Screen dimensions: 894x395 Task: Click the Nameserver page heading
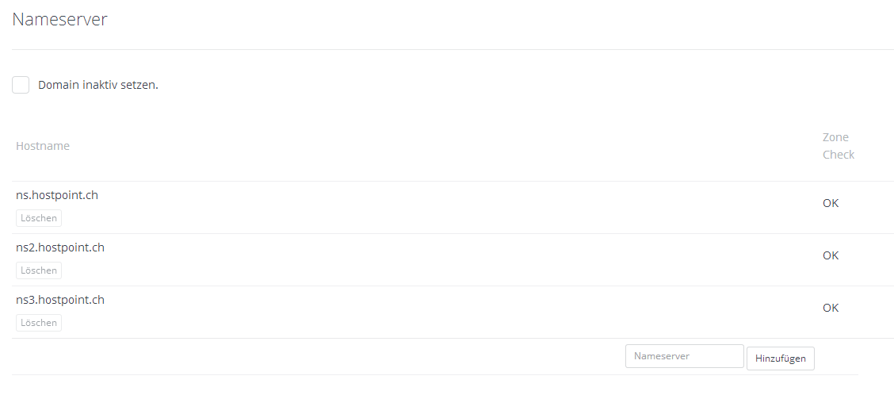click(59, 20)
